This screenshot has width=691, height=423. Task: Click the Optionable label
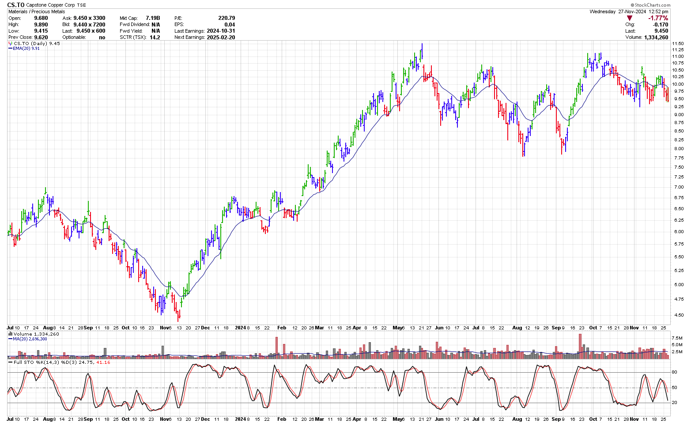(x=74, y=38)
